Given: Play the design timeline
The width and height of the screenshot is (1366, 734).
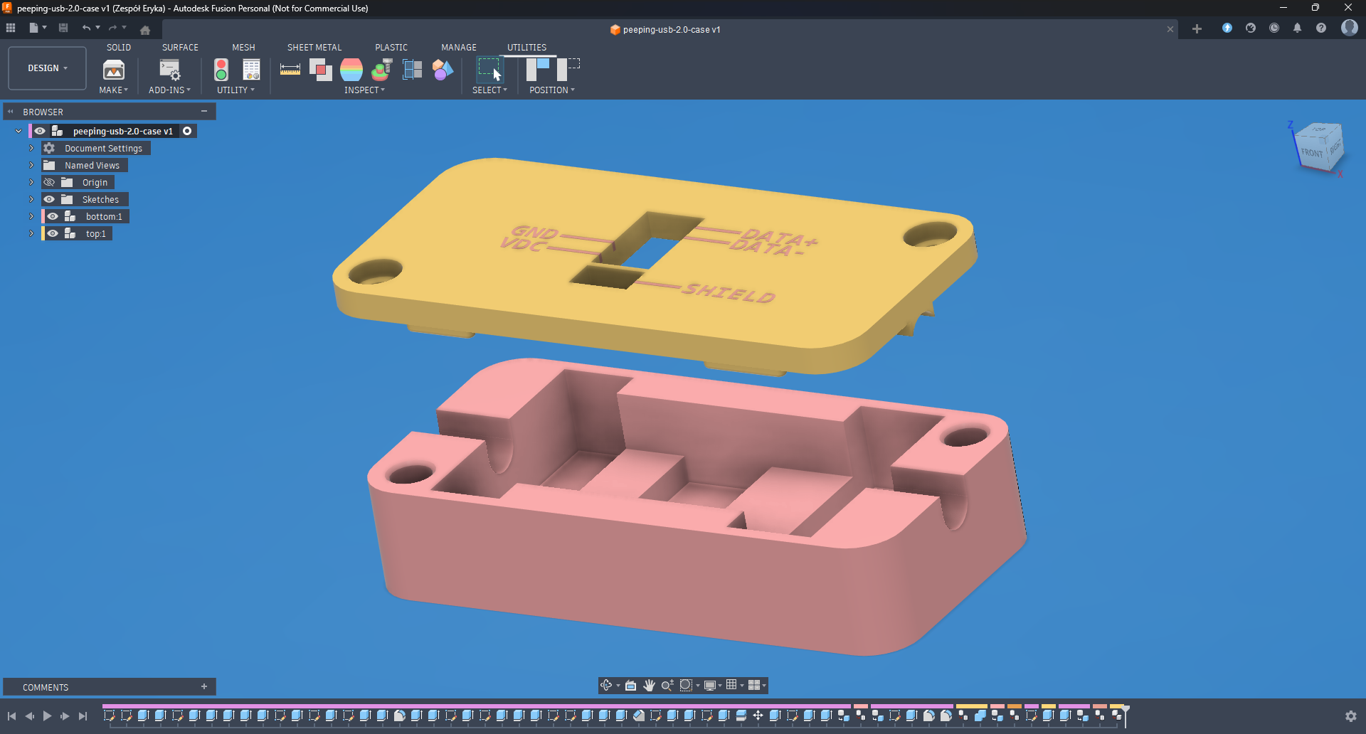Looking at the screenshot, I should coord(47,716).
